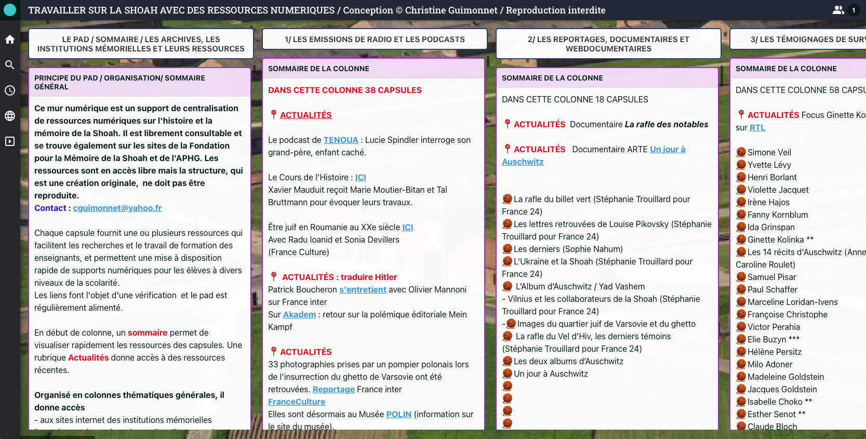Image resolution: width=866 pixels, height=439 pixels.
Task: Follow the Akadem link
Action: pos(299,314)
